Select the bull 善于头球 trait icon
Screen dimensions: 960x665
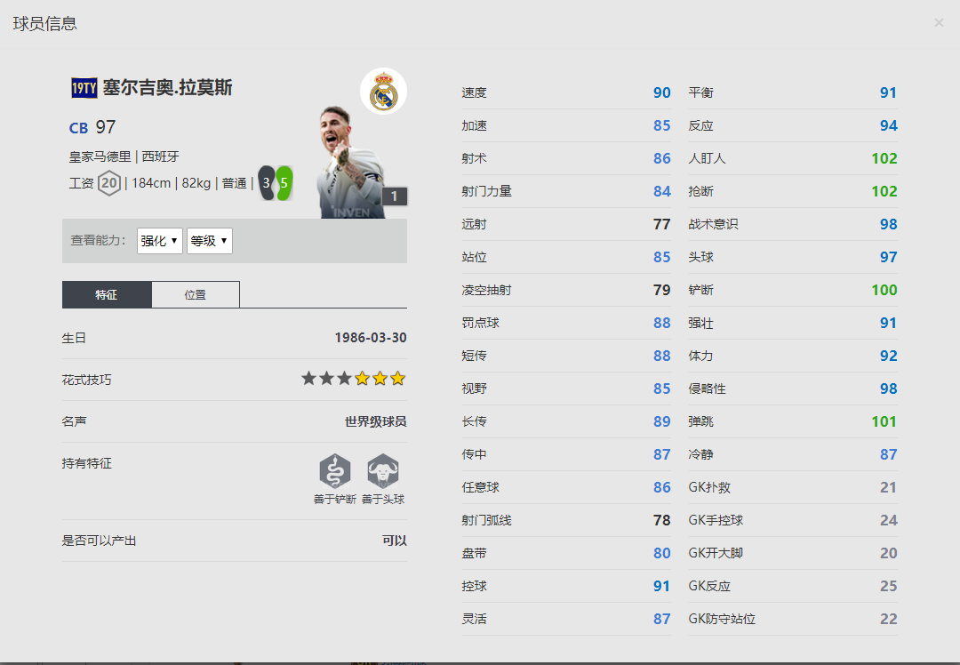pyautogui.click(x=383, y=471)
